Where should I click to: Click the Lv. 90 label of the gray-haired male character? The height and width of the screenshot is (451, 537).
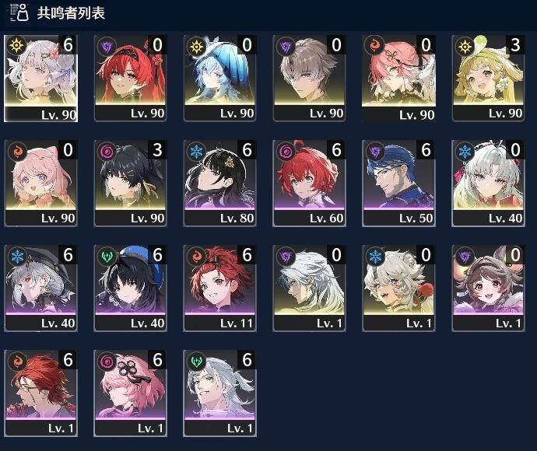[326, 114]
